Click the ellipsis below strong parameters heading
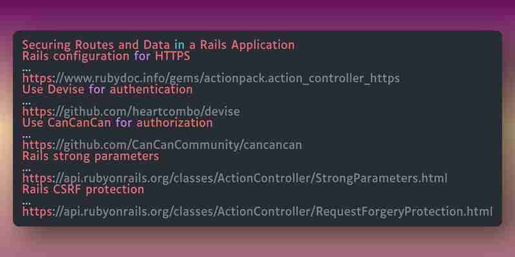 pos(26,170)
